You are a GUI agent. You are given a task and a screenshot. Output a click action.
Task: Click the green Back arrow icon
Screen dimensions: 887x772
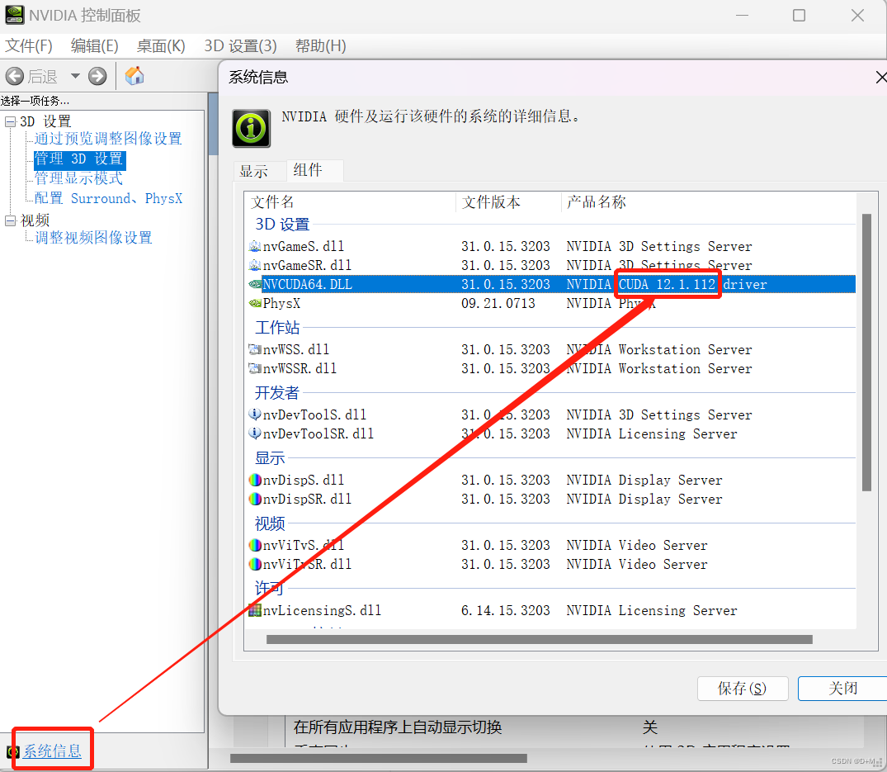coord(15,76)
